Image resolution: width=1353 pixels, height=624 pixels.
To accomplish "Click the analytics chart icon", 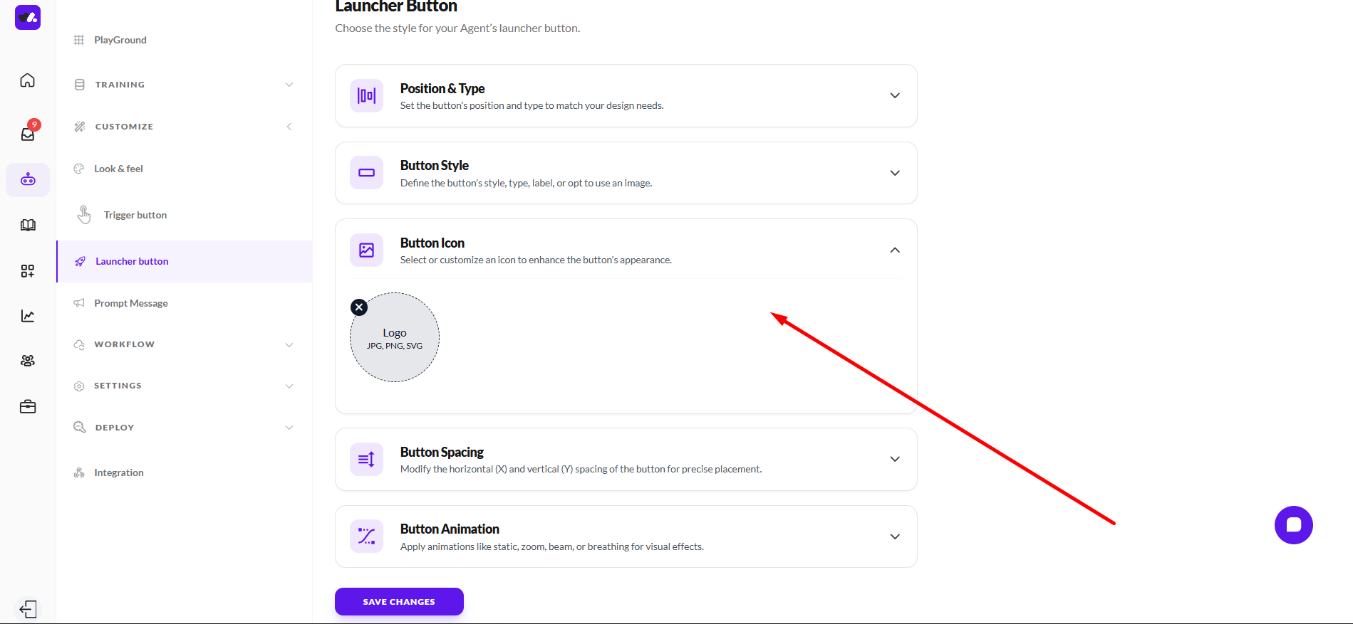I will point(28,316).
